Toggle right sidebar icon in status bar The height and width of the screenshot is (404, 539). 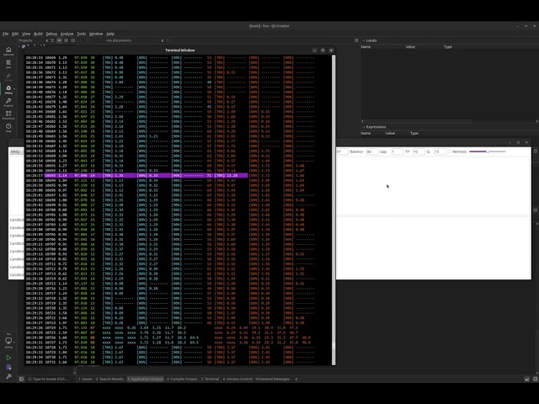(536, 379)
